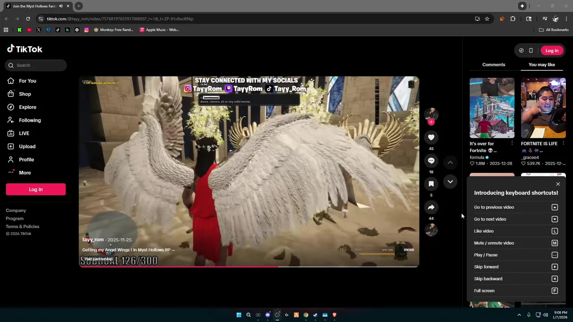Open the X bookmark icon

click(38, 30)
